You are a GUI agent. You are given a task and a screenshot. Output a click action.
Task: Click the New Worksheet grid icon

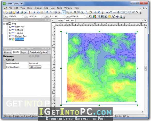[10, 12]
